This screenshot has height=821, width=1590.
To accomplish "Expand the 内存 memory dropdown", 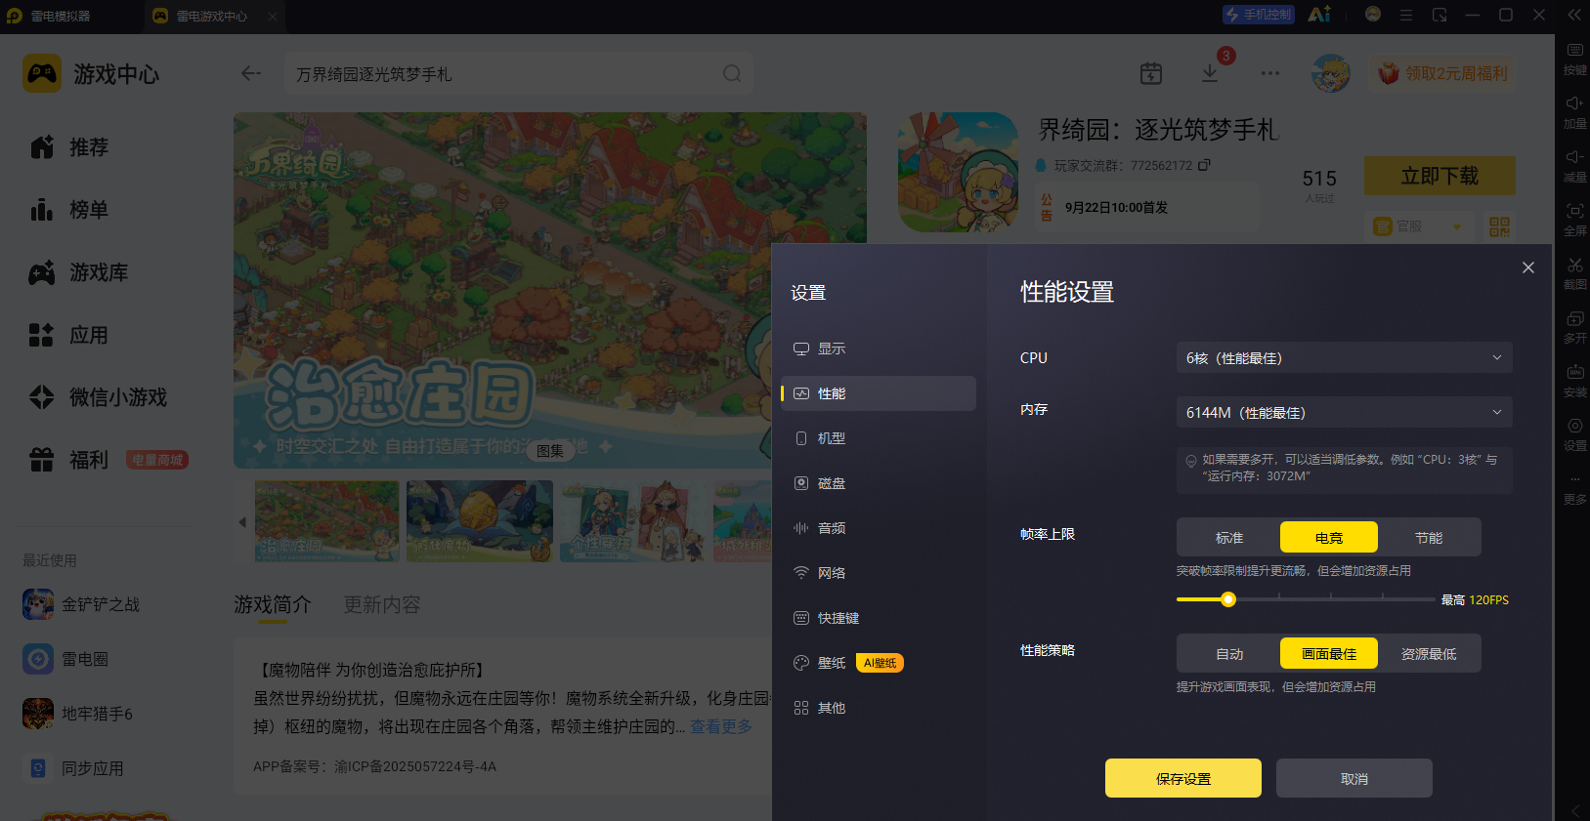I will (x=1345, y=412).
